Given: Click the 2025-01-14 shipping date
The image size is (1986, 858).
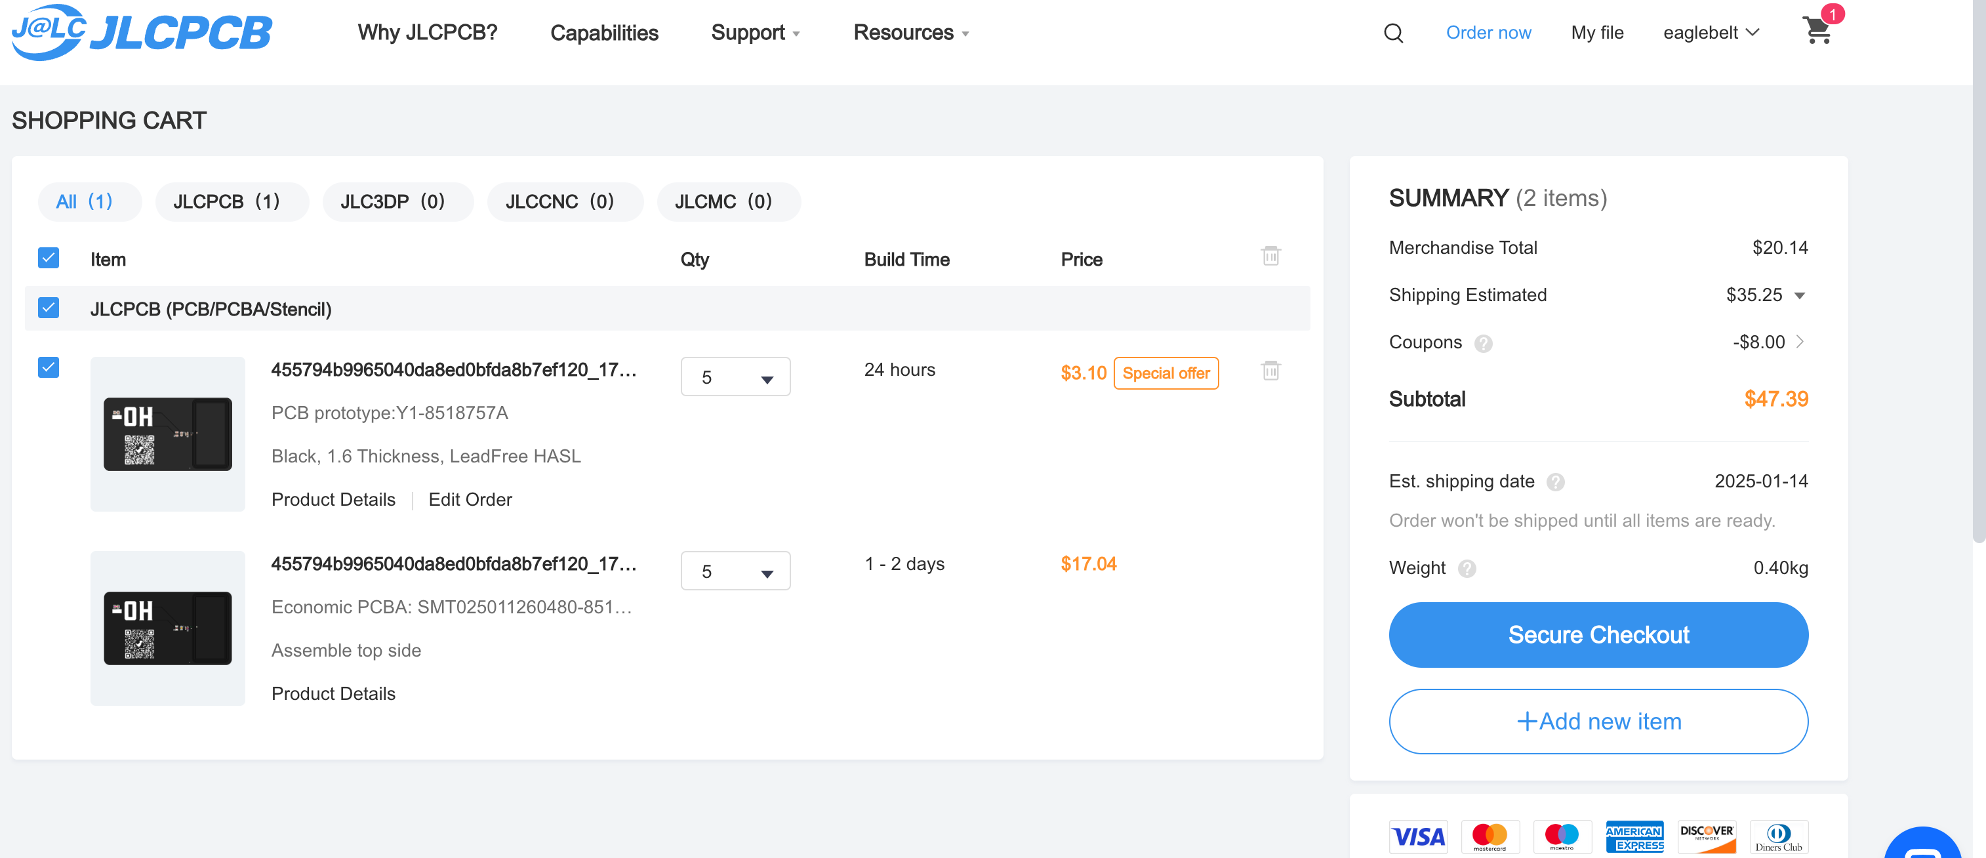Looking at the screenshot, I should point(1761,482).
